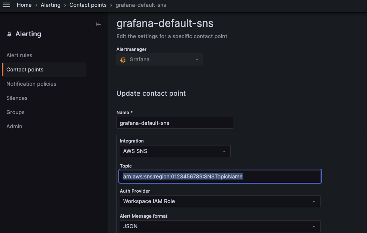The height and width of the screenshot is (233, 367).
Task: Click the Name input field
Action: [175, 122]
